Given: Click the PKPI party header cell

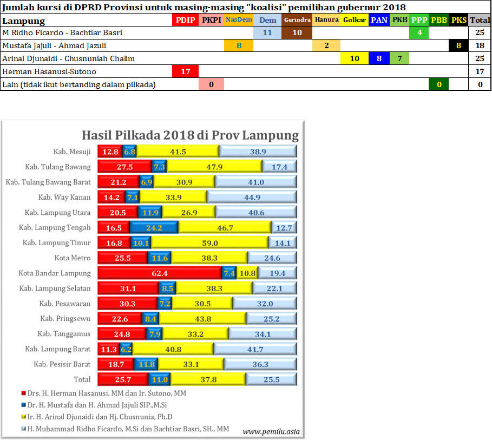Looking at the screenshot, I should [x=211, y=20].
